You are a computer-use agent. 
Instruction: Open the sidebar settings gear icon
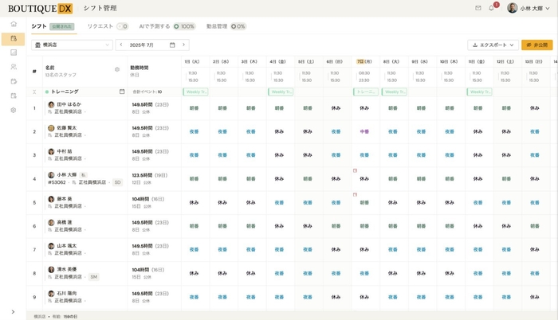point(13,110)
